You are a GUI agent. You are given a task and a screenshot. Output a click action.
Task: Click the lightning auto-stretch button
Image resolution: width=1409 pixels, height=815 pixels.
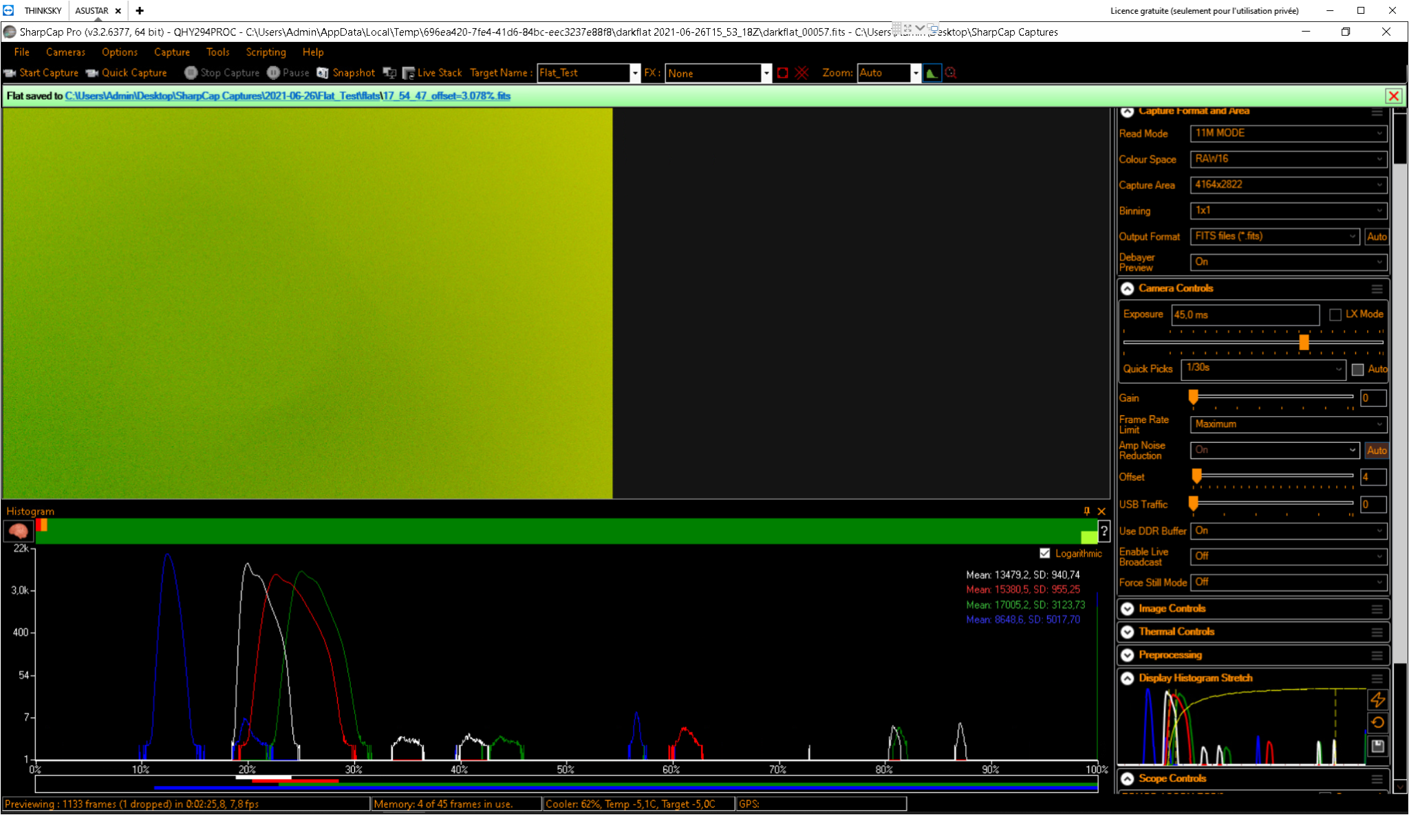[1377, 699]
